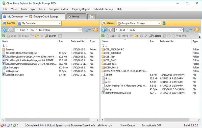The image size is (202, 128).
Task: Go back in Google Cloud Storage pane
Action: pyautogui.click(x=104, y=30)
